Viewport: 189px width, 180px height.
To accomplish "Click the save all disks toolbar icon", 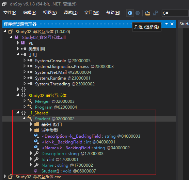I will click(x=155, y=13).
